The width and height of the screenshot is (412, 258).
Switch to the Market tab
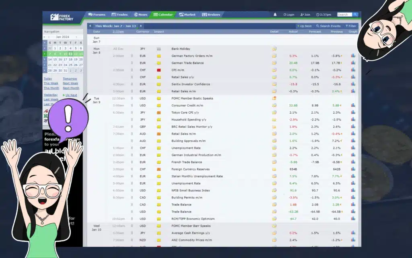(x=187, y=15)
